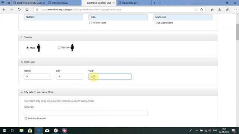Click the address bar URL

[81, 10]
